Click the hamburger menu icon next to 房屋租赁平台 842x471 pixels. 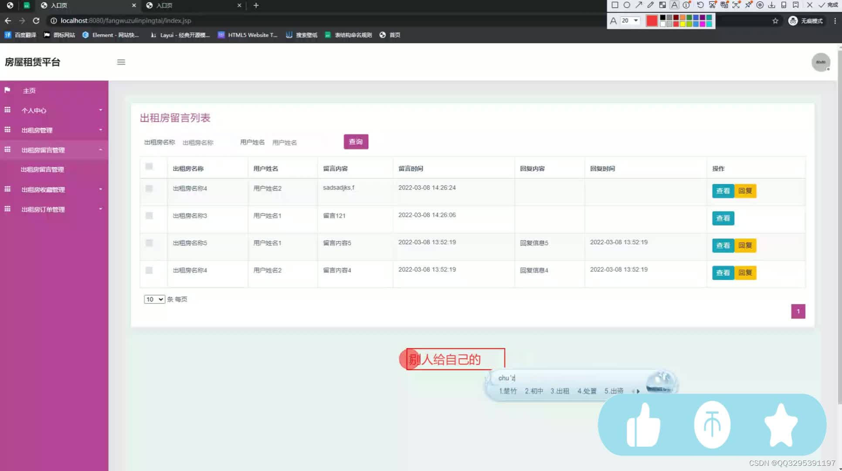point(121,62)
